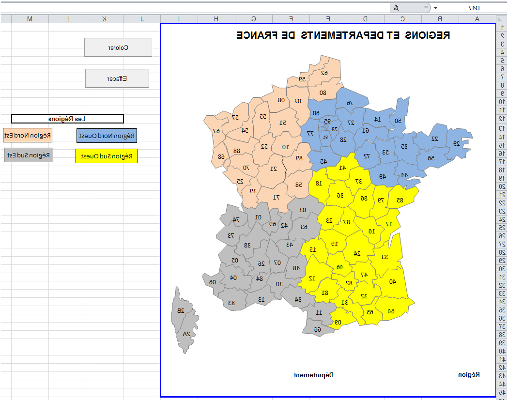Select column H header
Screen dimensions: 508x401
(x=216, y=19)
